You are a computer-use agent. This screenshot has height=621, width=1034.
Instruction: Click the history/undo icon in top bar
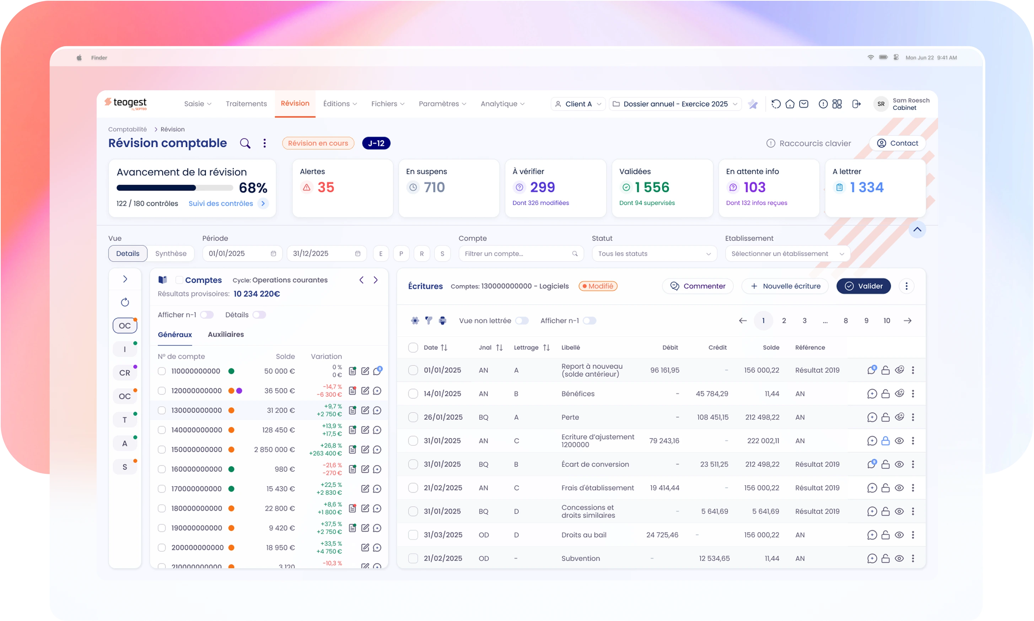click(x=775, y=104)
